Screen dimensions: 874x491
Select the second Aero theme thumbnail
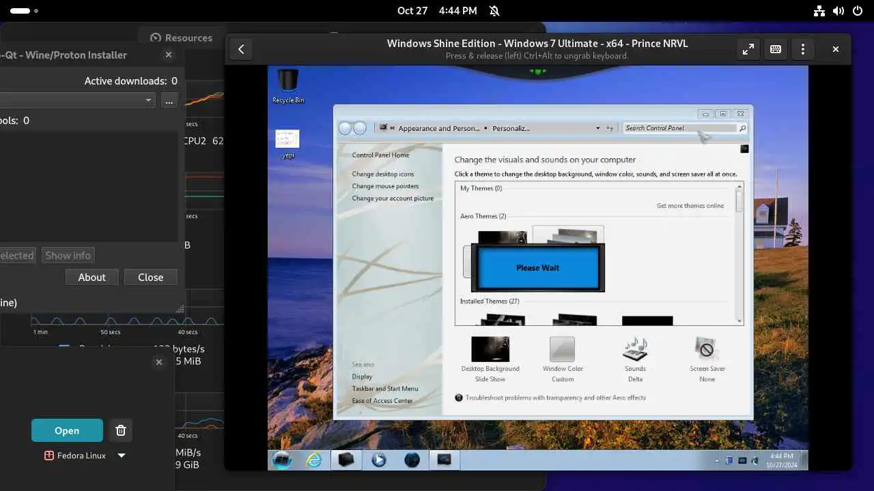coord(568,236)
